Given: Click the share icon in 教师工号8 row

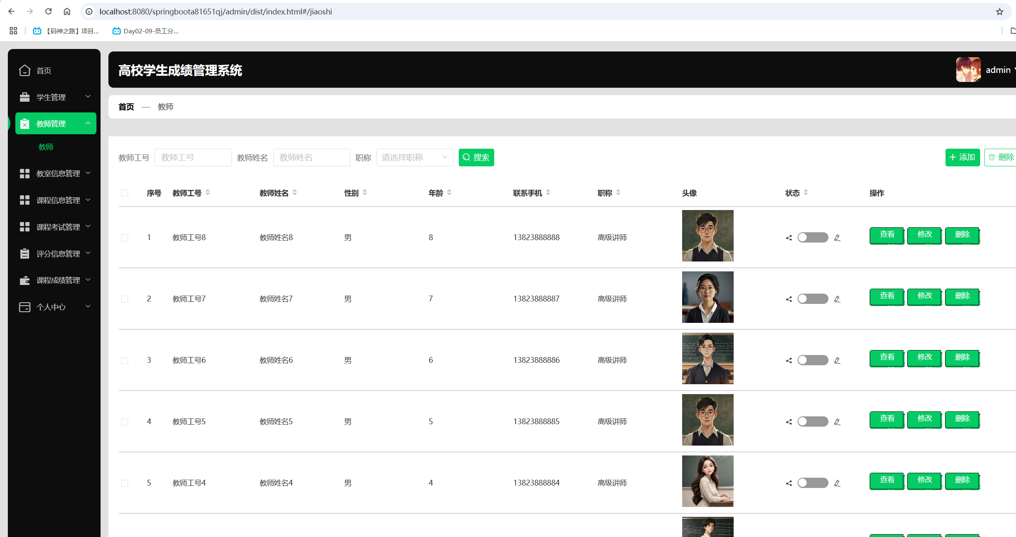Looking at the screenshot, I should tap(789, 238).
